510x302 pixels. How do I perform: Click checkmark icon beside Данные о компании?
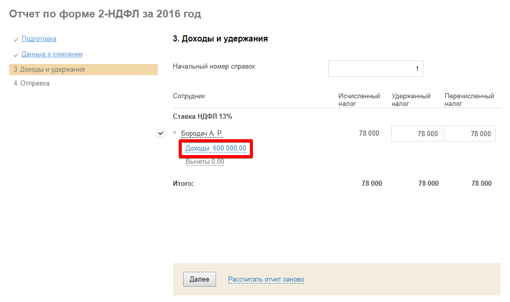(x=16, y=55)
